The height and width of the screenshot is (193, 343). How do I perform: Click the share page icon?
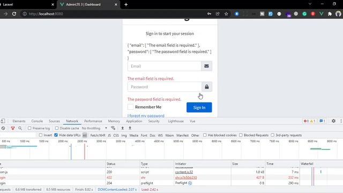218,14
